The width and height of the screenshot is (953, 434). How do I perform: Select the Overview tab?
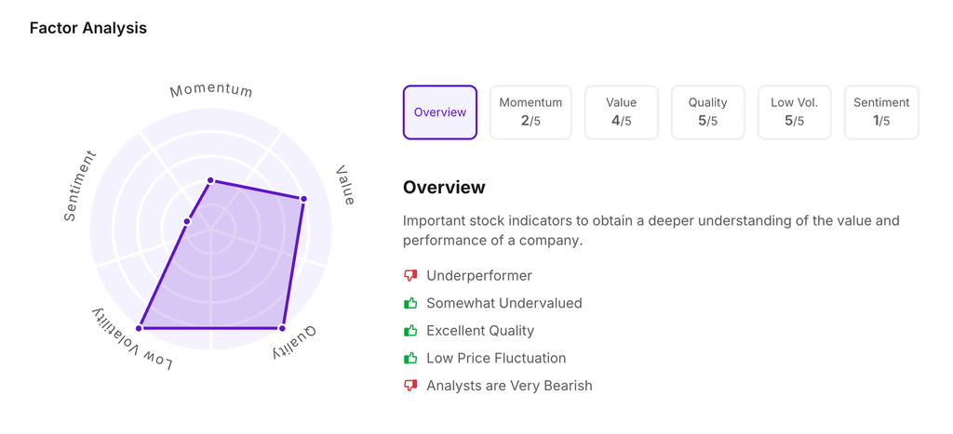coord(440,112)
